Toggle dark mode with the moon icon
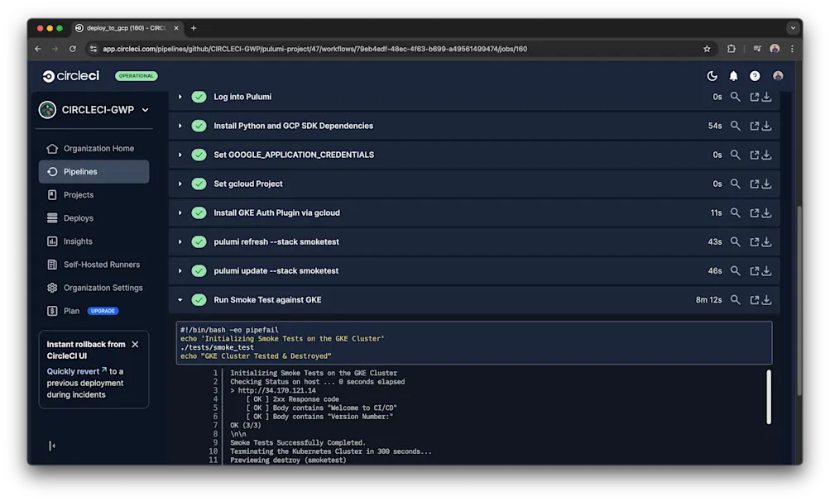 pyautogui.click(x=712, y=75)
